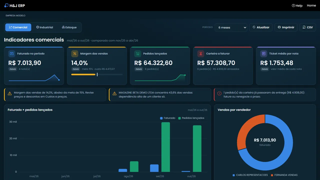Click the Faturado sparkline end point
320x180 pixels.
tap(59, 80)
